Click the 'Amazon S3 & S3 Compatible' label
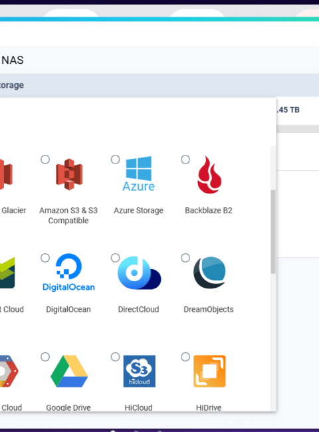 (68, 215)
